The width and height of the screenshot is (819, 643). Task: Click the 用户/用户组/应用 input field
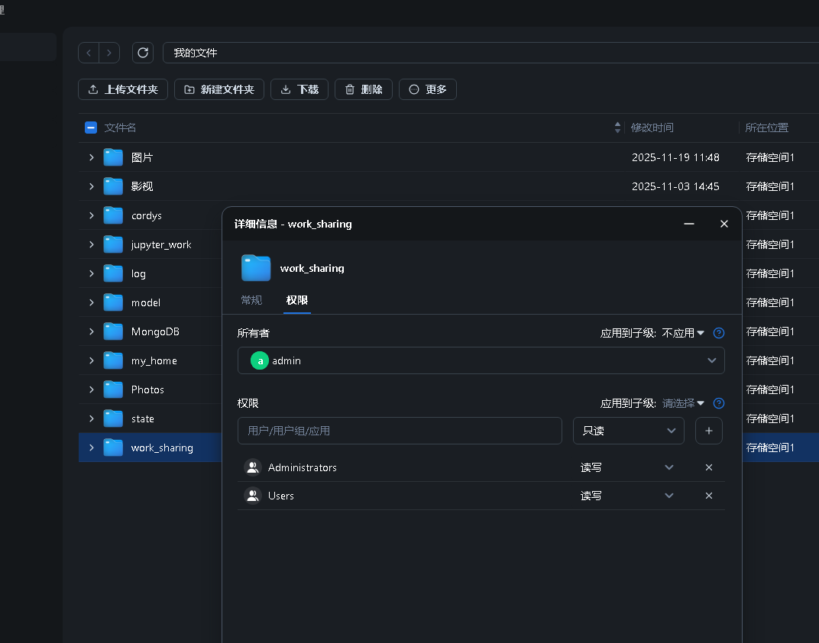pos(400,431)
